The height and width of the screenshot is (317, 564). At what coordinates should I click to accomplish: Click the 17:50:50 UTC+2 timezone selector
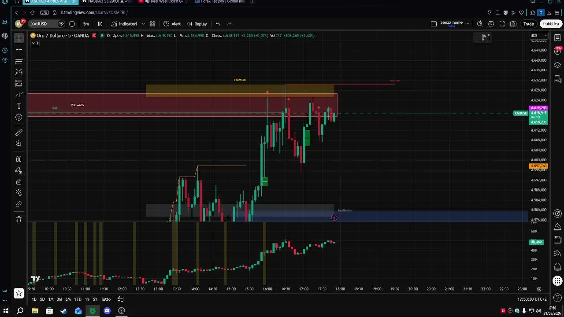(x=532, y=299)
